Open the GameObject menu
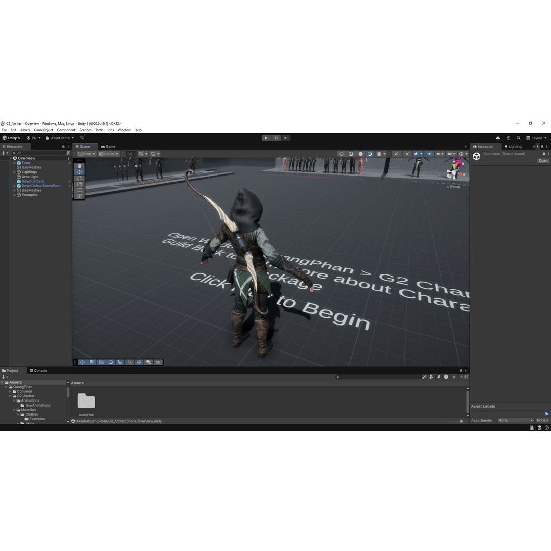The height and width of the screenshot is (551, 551). point(43,130)
